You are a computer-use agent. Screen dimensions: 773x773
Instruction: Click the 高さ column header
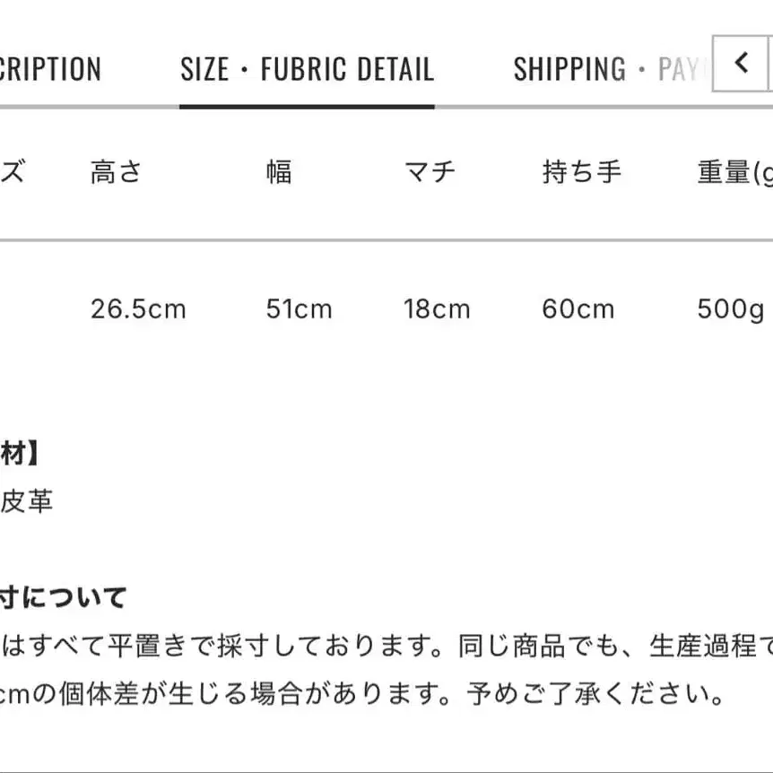pyautogui.click(x=117, y=172)
